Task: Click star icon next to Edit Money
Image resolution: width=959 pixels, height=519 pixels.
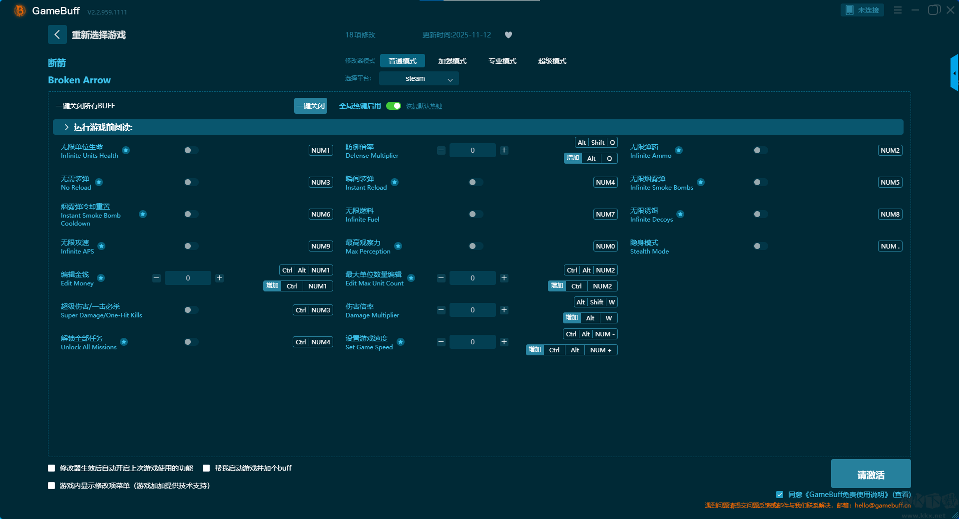Action: pos(101,278)
